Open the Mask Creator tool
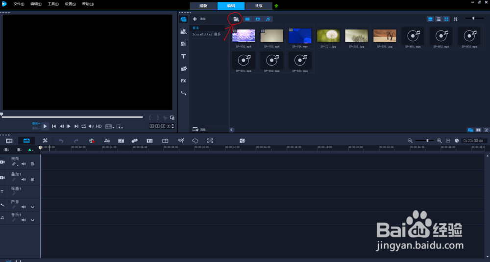Image resolution: width=490 pixels, height=262 pixels. tap(195, 141)
